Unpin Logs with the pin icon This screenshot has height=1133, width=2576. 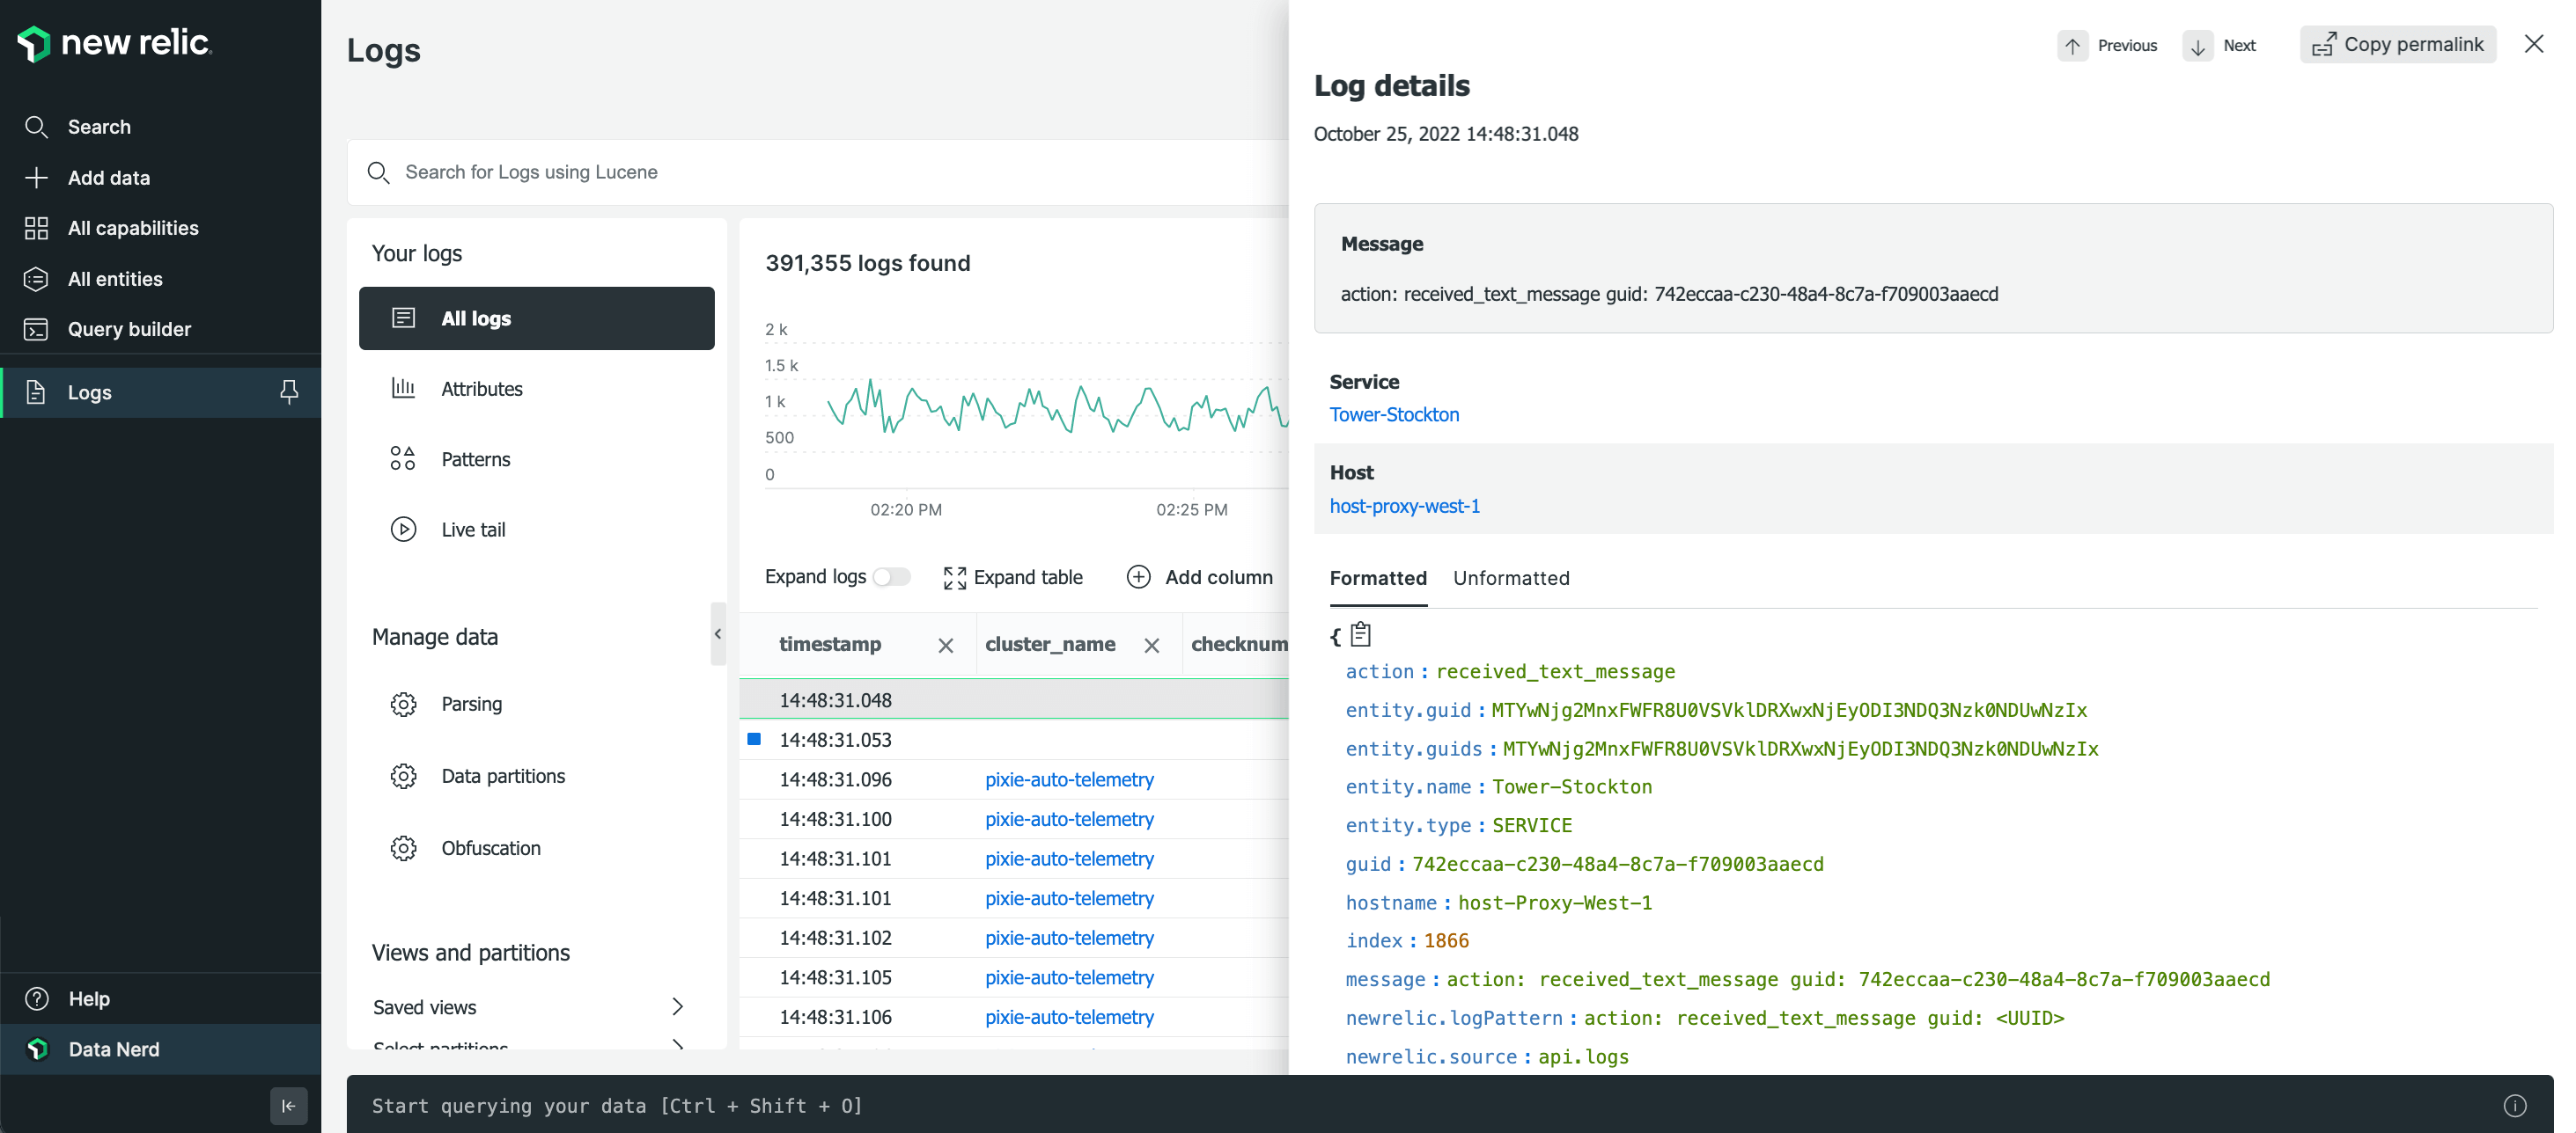(x=289, y=391)
